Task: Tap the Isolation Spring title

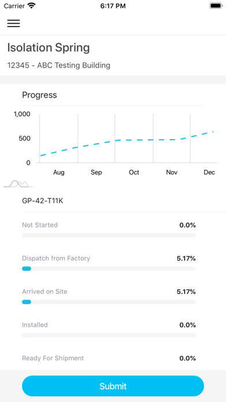Action: 48,48
